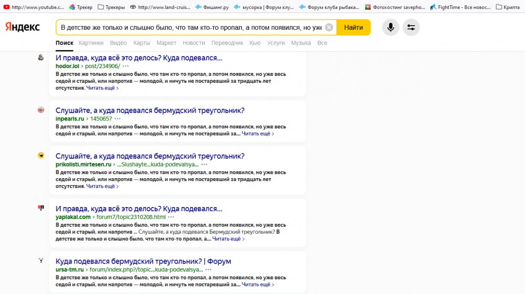Click the hodor.lol result favicon
The image size is (525, 294).
tap(41, 57)
